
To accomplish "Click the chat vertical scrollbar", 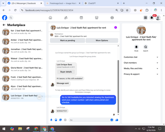I will coord(118,86).
